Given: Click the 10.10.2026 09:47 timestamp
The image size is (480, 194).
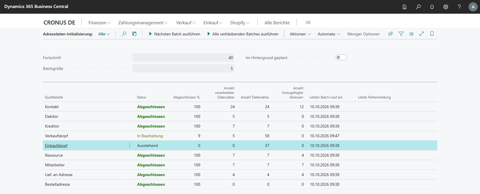Looking at the screenshot, I should (x=325, y=136).
